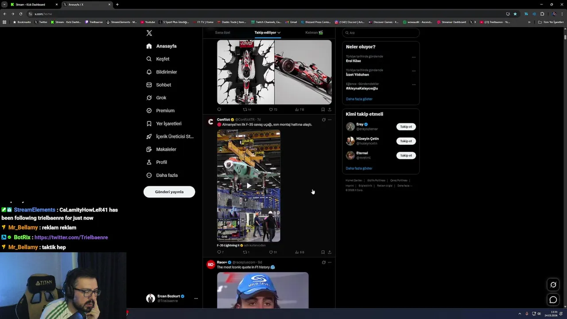Open a new browser tab
The image size is (567, 319).
click(117, 4)
